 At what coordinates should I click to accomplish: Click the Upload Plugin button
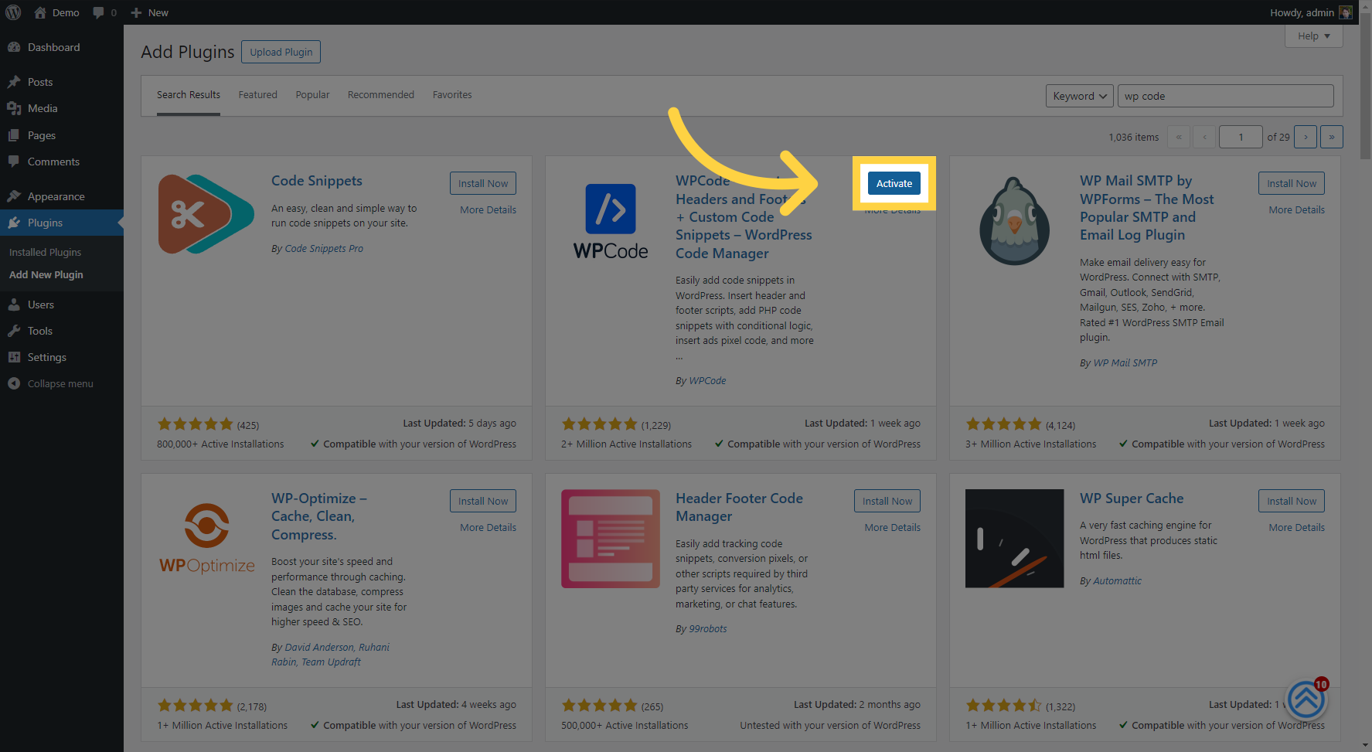point(281,52)
